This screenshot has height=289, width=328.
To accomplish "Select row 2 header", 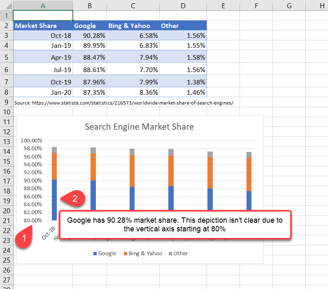I will coord(7,26).
